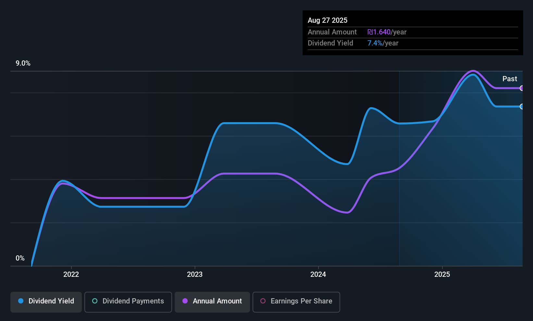This screenshot has width=533, height=321.
Task: Show the Earnings Per Share series
Action: (x=296, y=302)
